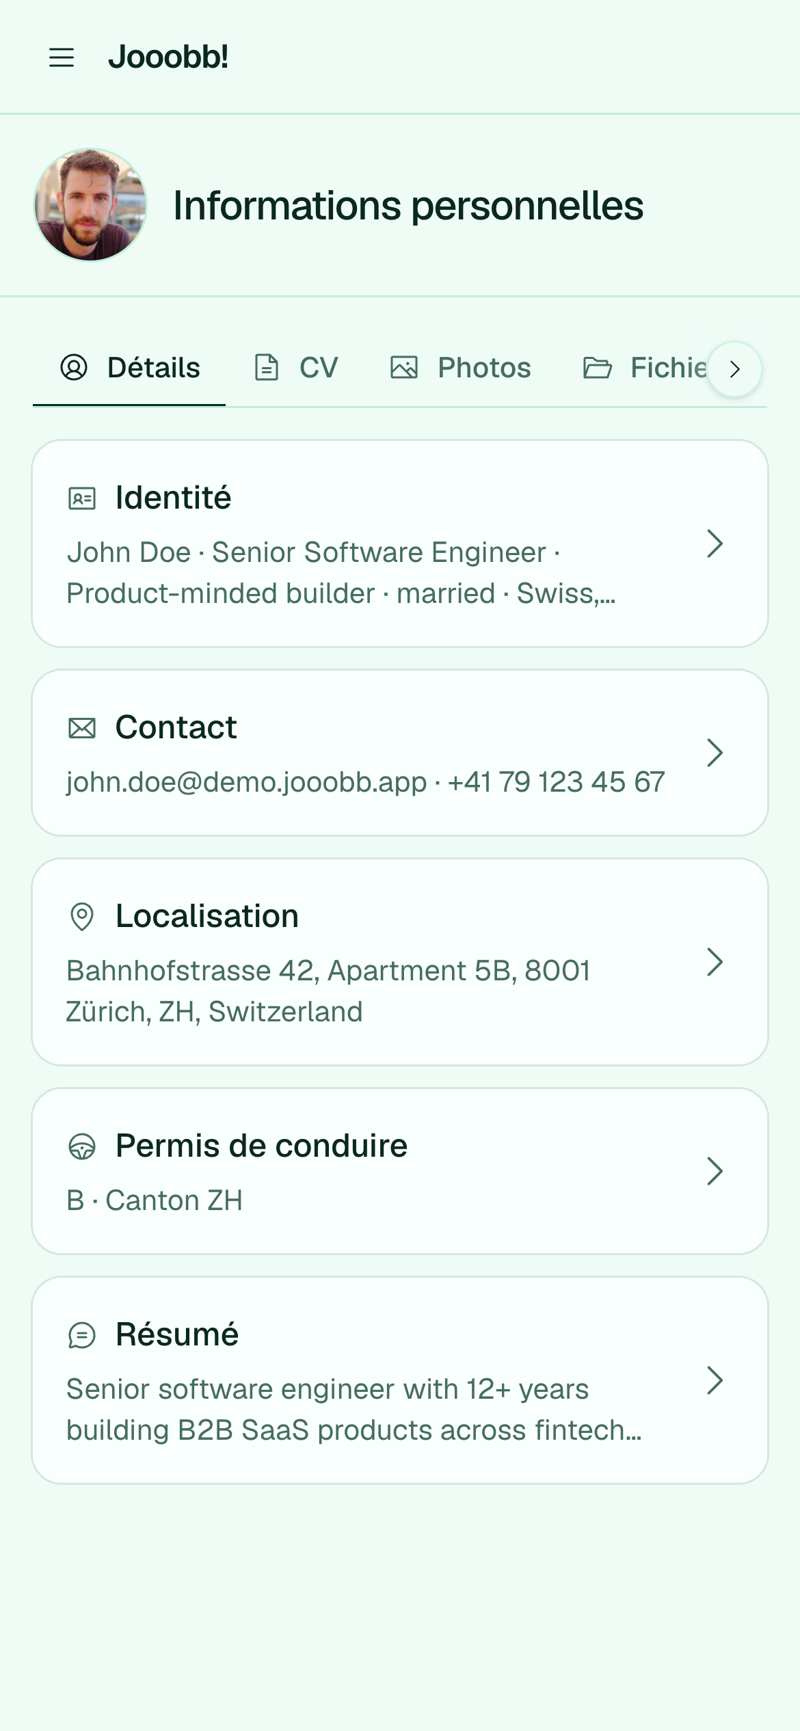800x1731 pixels.
Task: Show more tabs with the round arrow button
Action: point(734,369)
